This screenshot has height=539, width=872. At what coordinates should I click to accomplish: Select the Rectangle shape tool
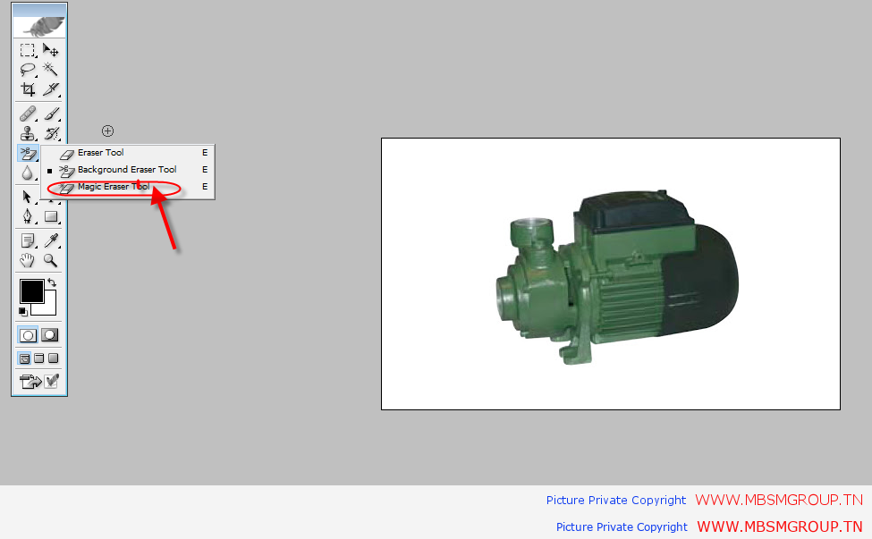tap(51, 216)
